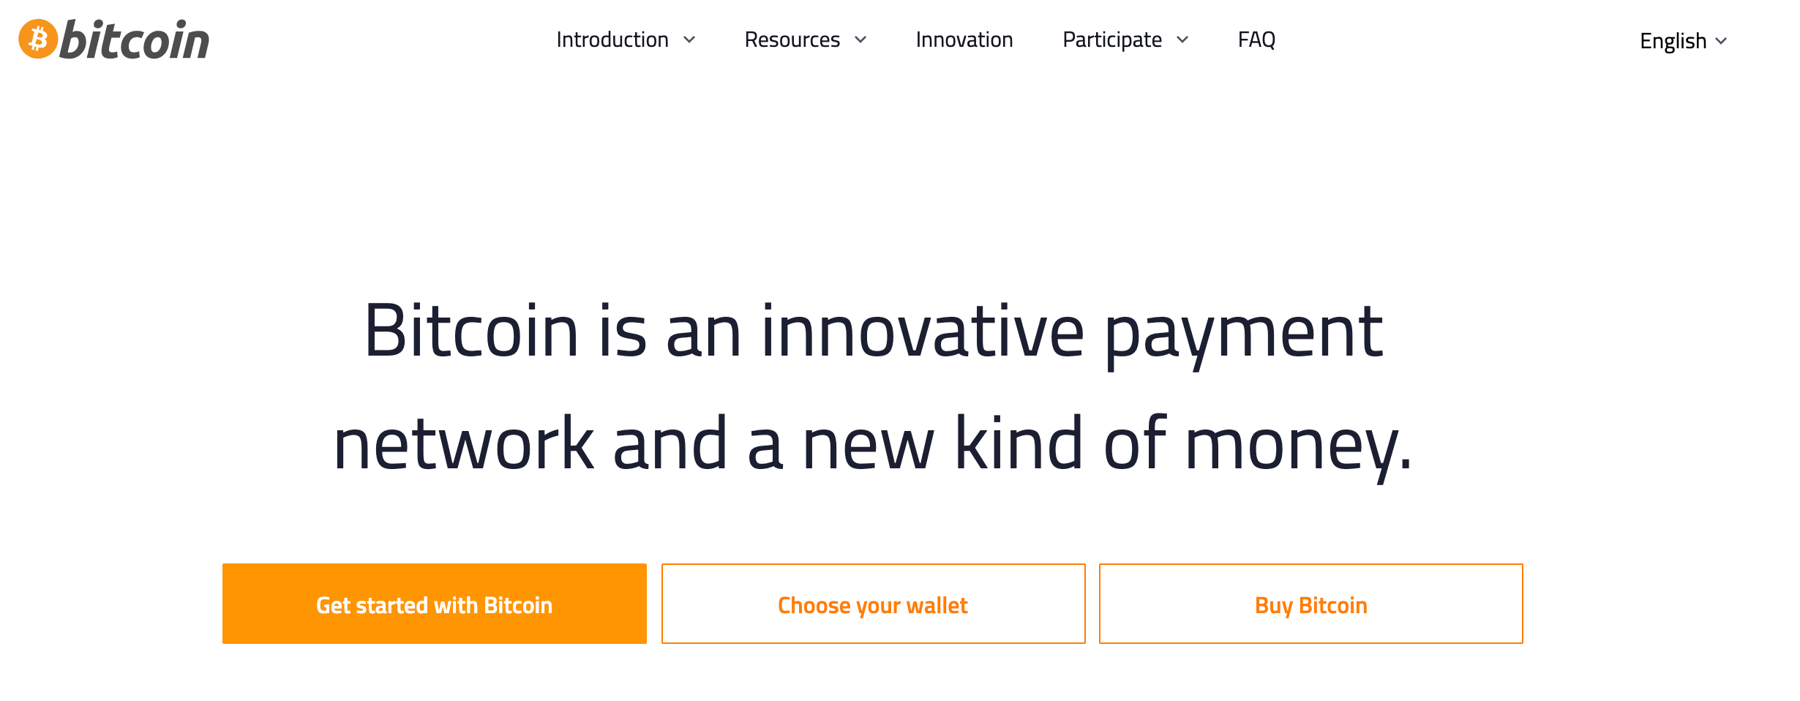Click the arrow icon next to Resources
Viewport: 1800px width, 701px height.
860,40
